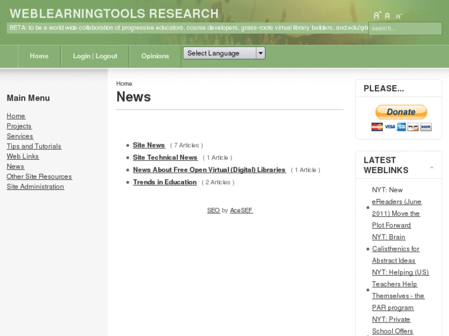Click the PLEASE... panel heading
The image size is (449, 336).
click(384, 88)
